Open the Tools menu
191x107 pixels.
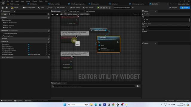coord(41,1)
